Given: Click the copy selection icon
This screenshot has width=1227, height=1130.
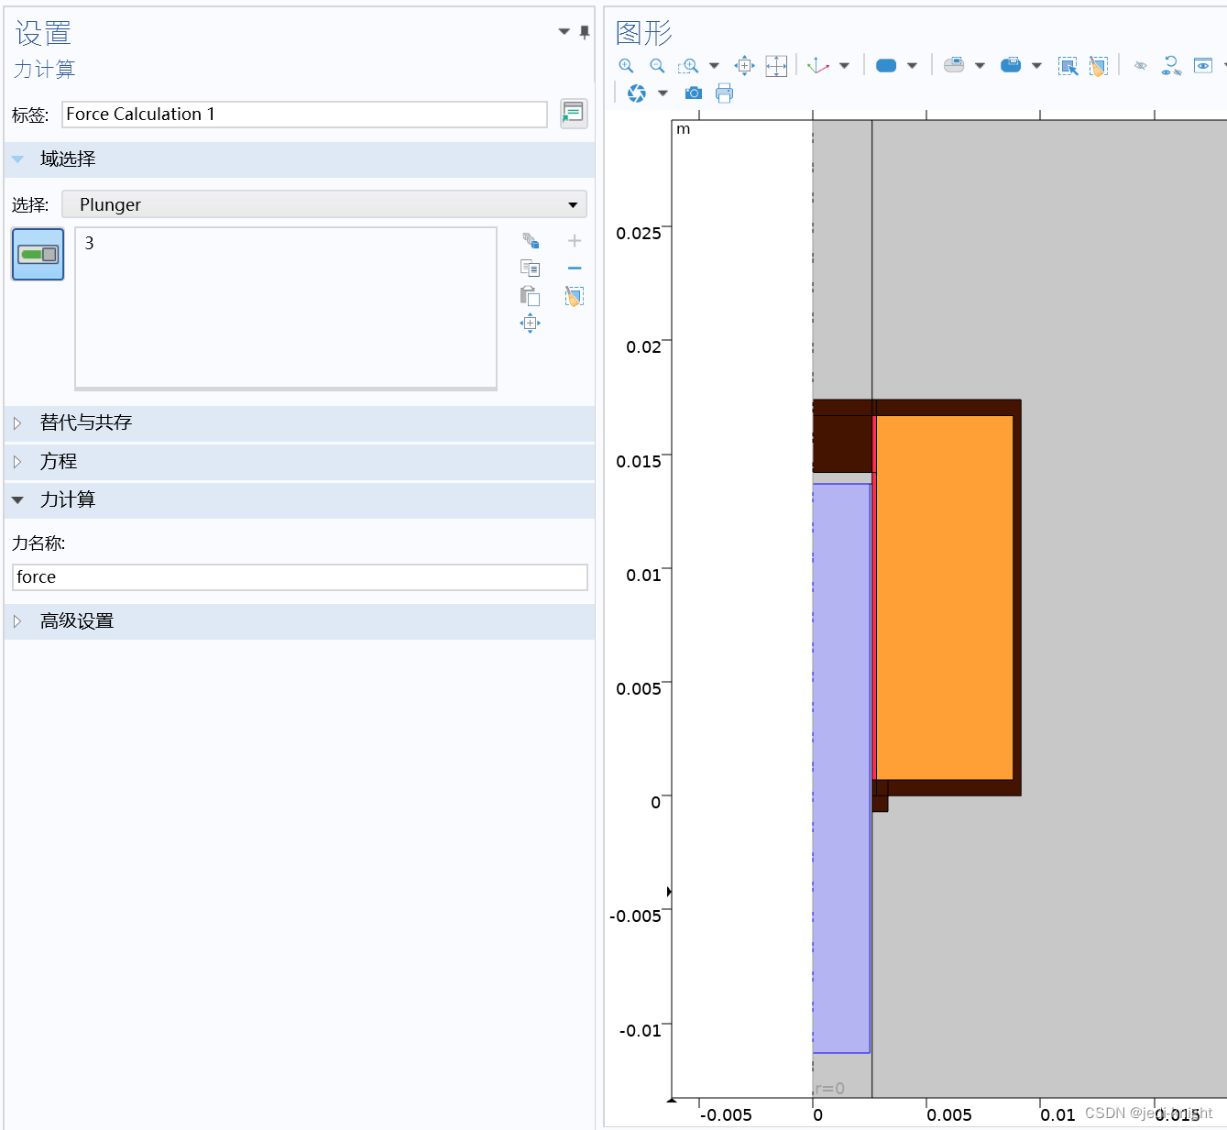Looking at the screenshot, I should 531,269.
